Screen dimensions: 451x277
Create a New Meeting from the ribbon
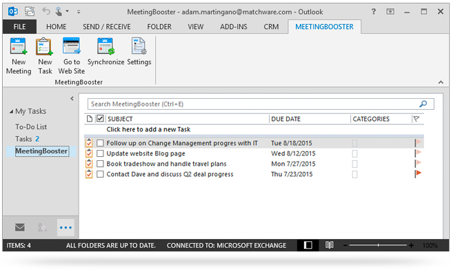[19, 56]
